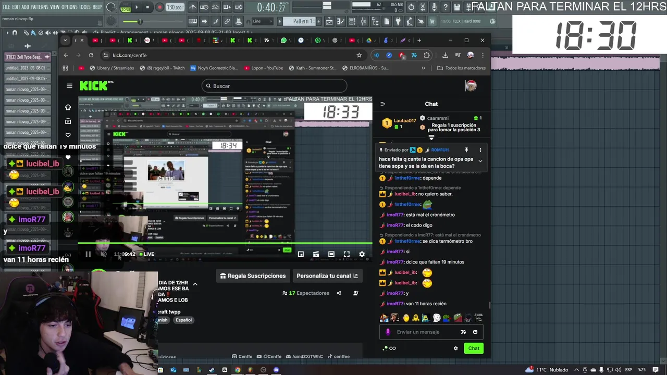
Task: Open chat emoji picker smiley icon
Action: 475,332
